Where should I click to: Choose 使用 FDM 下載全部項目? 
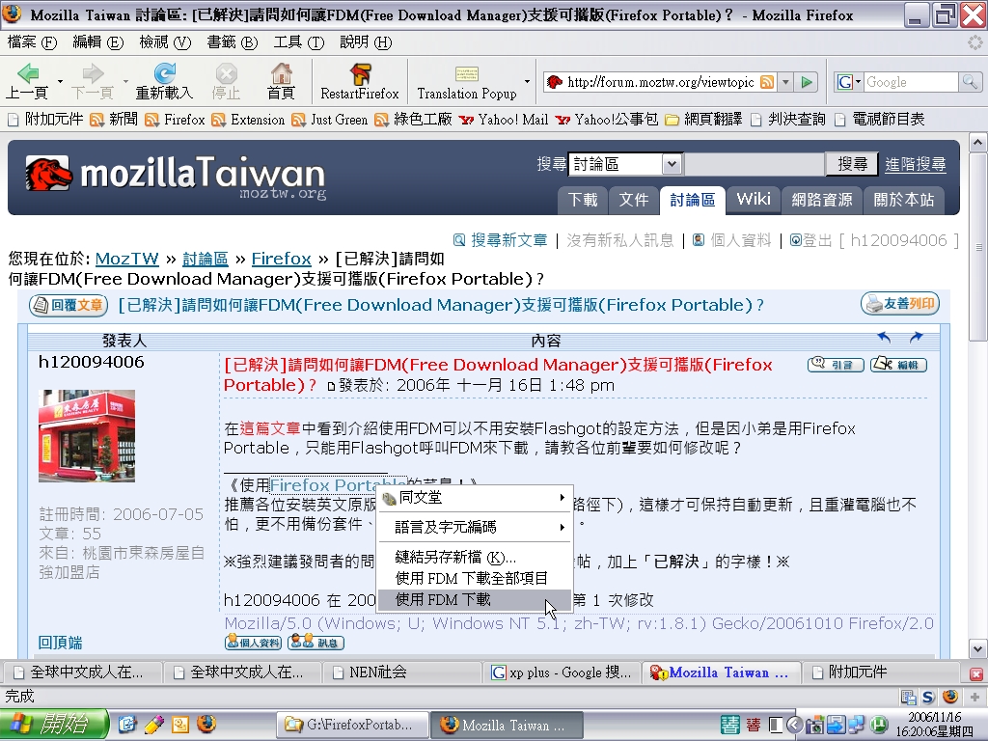tap(475, 579)
